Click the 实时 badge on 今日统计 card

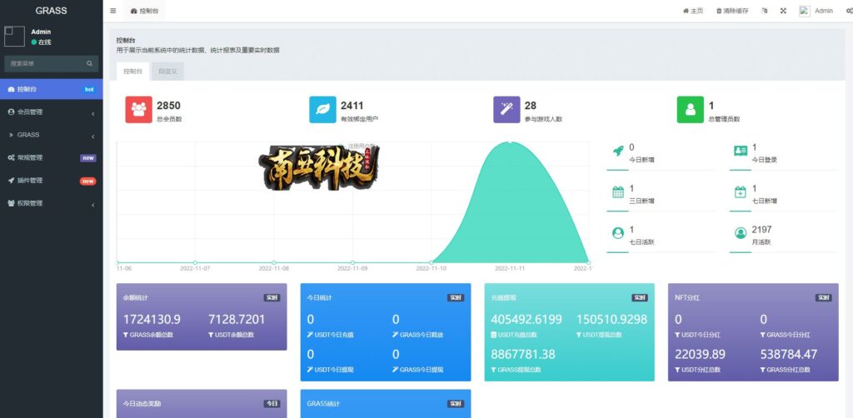[456, 298]
